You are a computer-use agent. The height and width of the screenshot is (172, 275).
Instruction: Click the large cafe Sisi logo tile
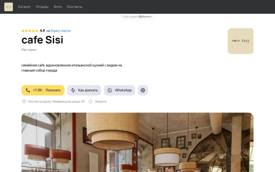tap(241, 41)
